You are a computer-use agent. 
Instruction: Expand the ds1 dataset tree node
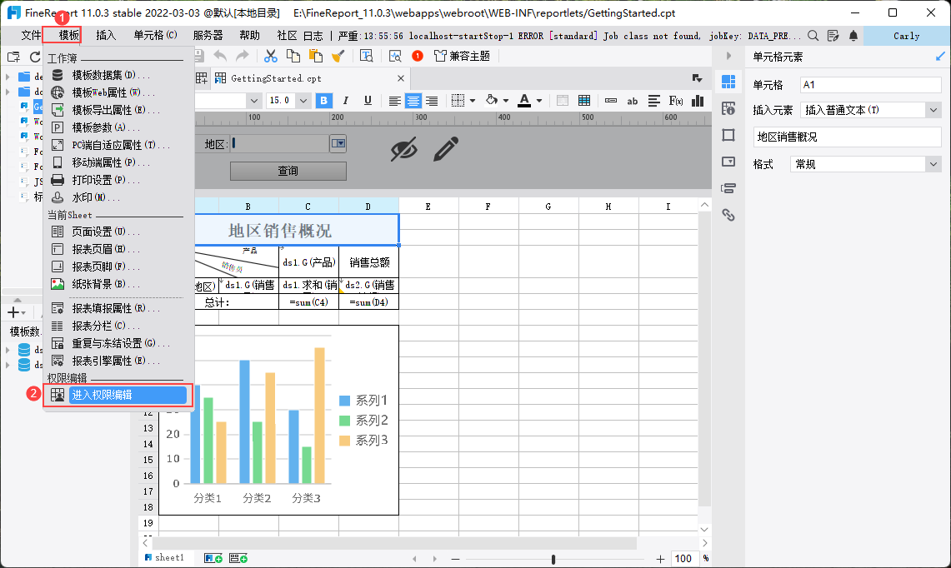[x=8, y=350]
